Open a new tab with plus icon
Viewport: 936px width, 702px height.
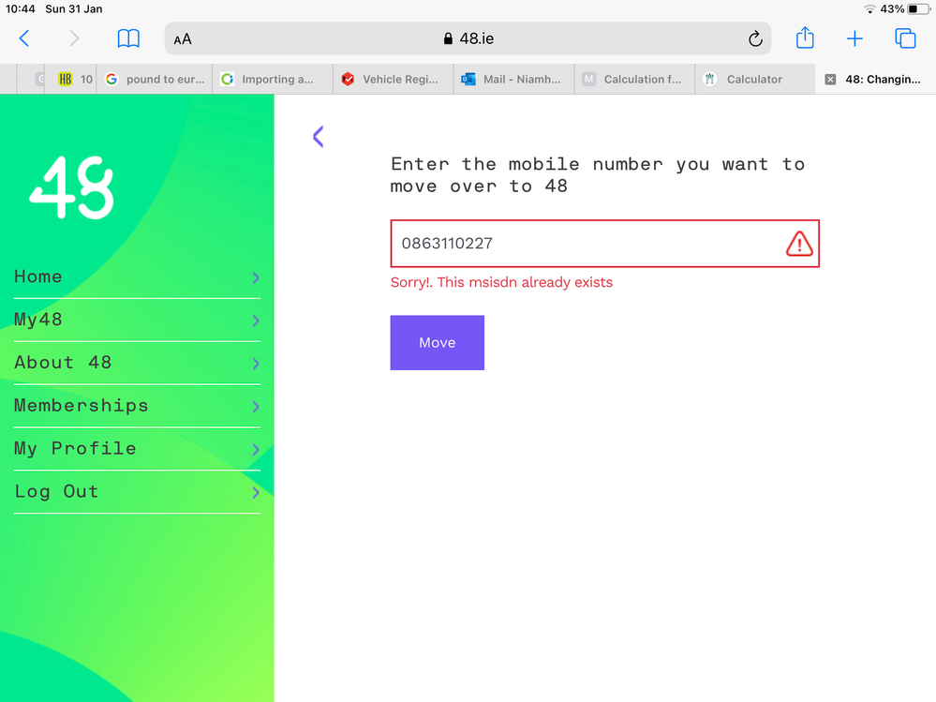(x=854, y=38)
